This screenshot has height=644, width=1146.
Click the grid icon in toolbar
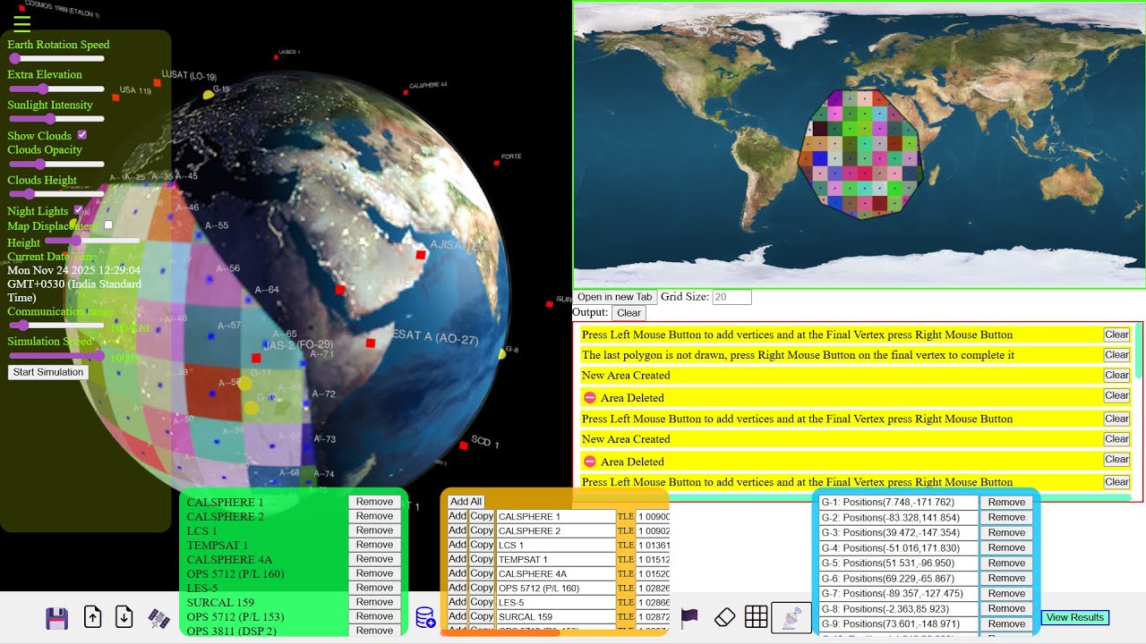757,617
